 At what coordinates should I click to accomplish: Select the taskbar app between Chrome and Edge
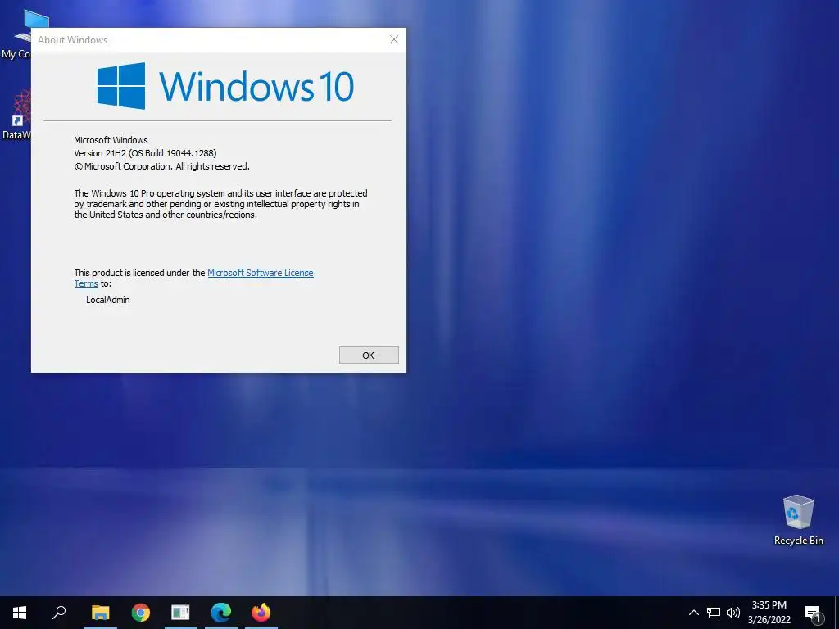181,613
